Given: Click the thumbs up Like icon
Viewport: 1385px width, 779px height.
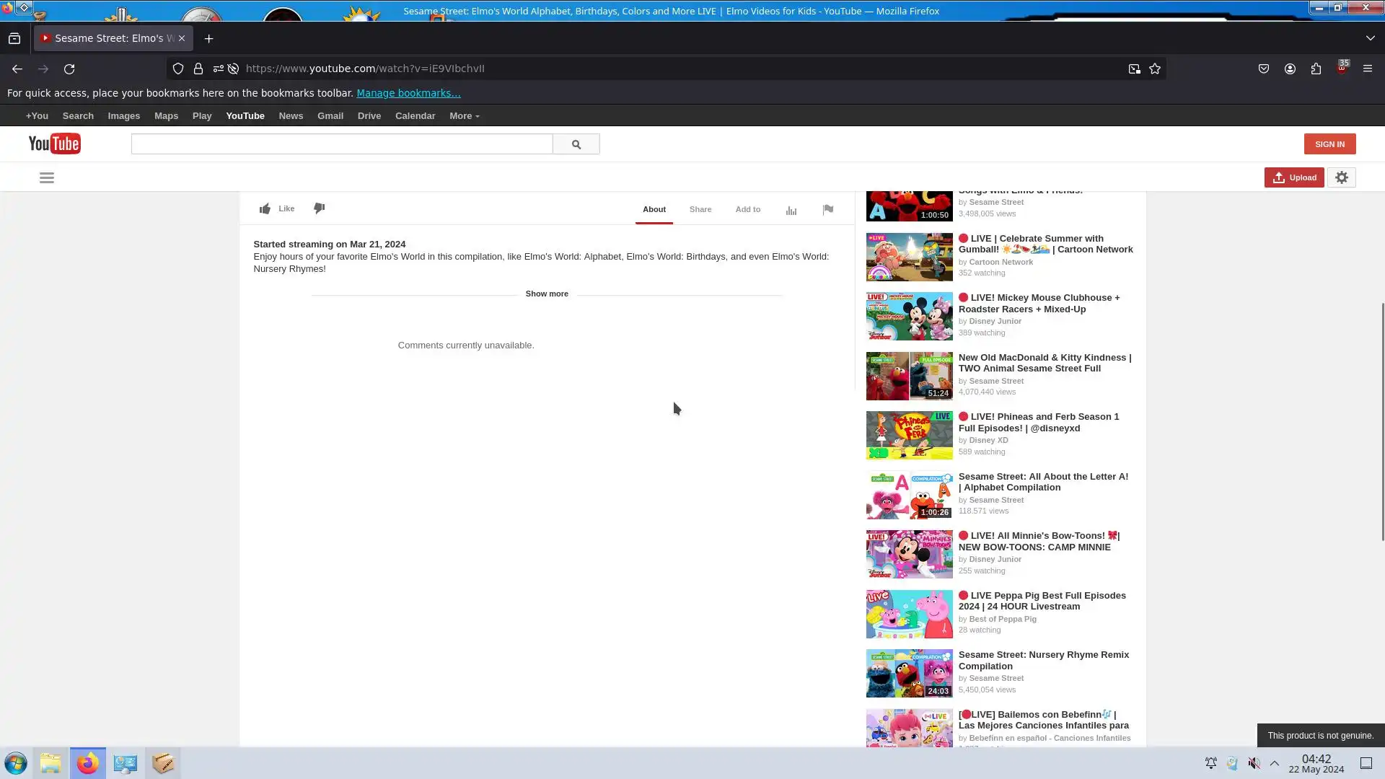Looking at the screenshot, I should click(x=265, y=209).
